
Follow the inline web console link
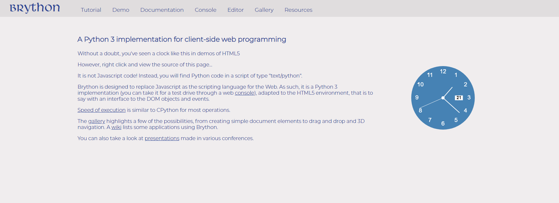tap(244, 93)
